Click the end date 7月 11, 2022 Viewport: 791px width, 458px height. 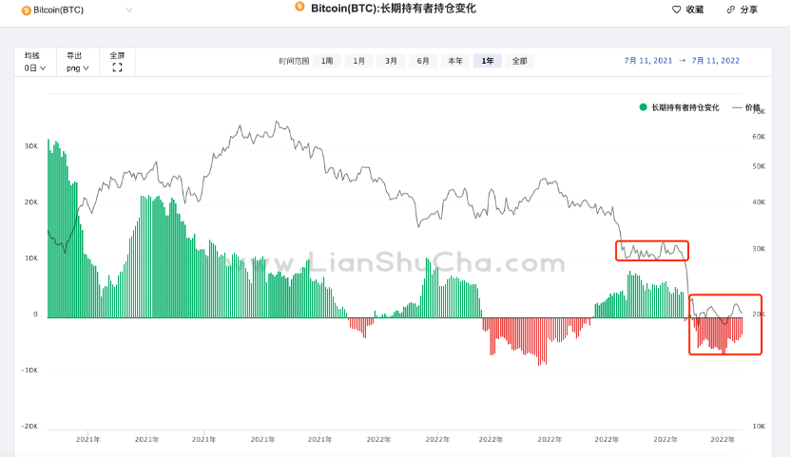click(x=716, y=61)
